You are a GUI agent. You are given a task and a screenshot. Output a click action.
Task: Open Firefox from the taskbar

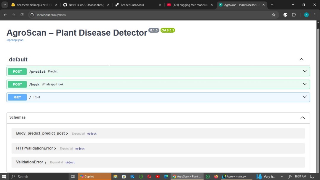click(x=216, y=176)
